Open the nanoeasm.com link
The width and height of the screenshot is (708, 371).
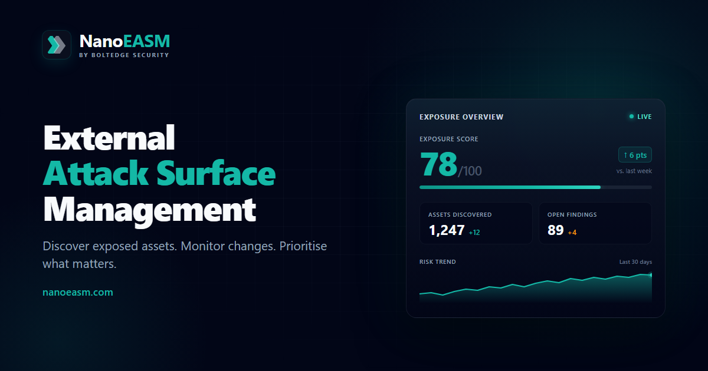78,292
